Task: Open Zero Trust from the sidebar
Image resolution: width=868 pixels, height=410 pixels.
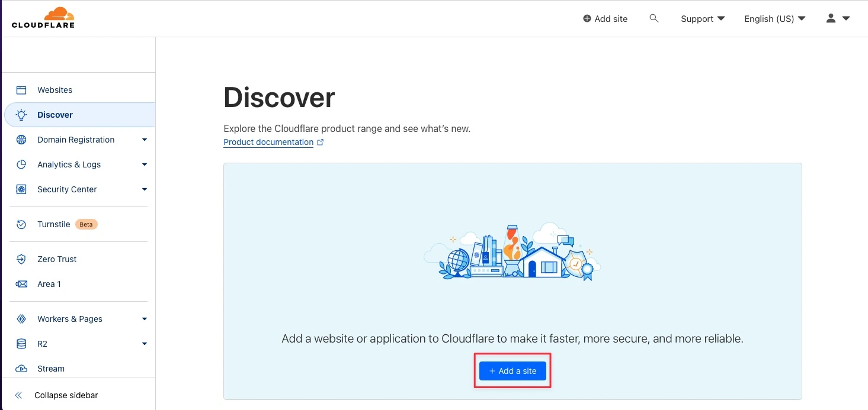Action: point(57,259)
